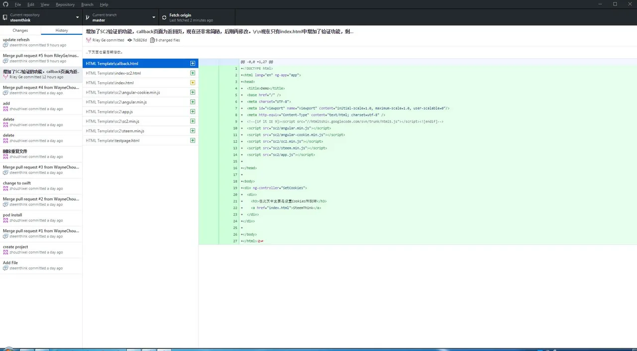The image size is (637, 351).
Task: Open the Help menu
Action: pyautogui.click(x=104, y=4)
